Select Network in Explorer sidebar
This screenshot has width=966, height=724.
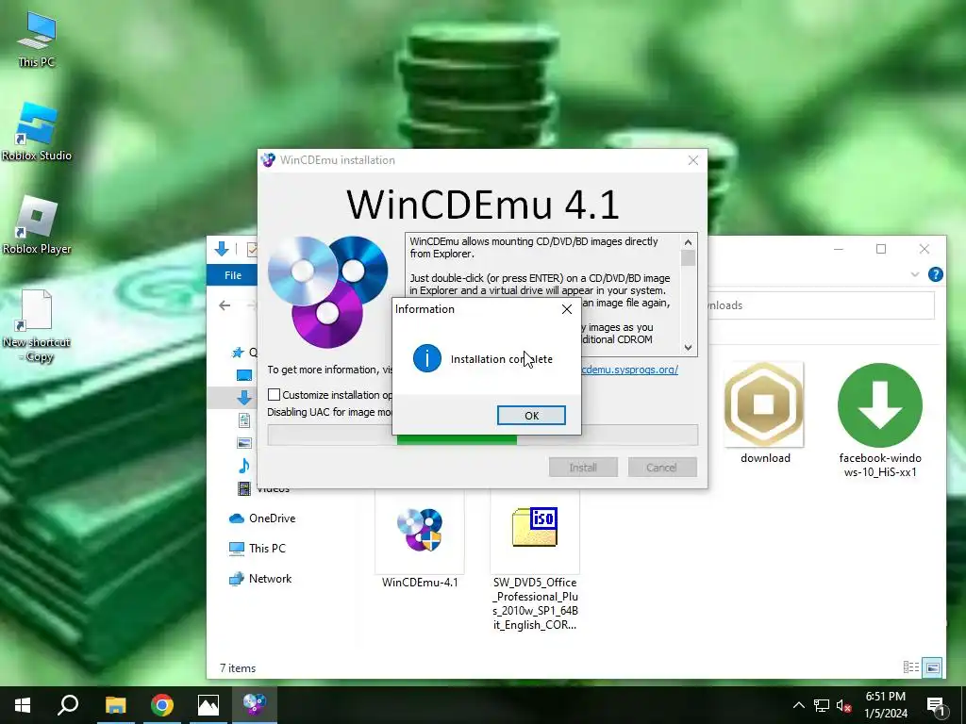tap(260, 579)
